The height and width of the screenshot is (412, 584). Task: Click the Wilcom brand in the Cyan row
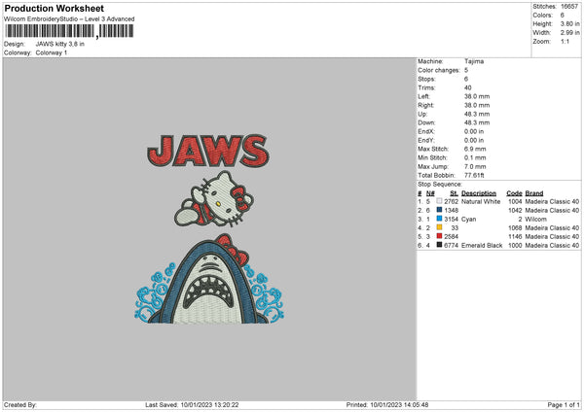click(535, 219)
